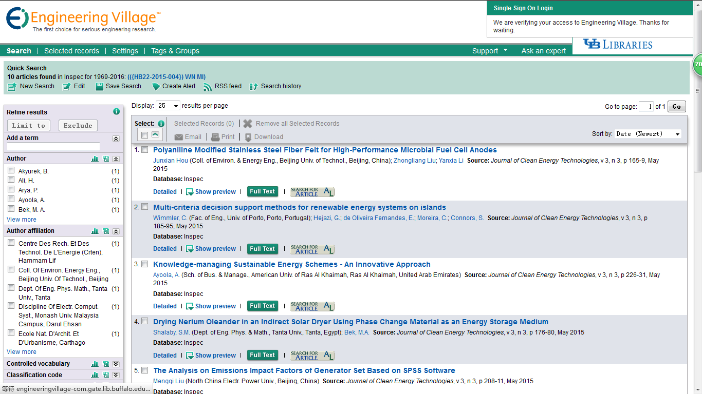Click the Save Search disk icon
The width and height of the screenshot is (702, 394).
pyautogui.click(x=100, y=87)
